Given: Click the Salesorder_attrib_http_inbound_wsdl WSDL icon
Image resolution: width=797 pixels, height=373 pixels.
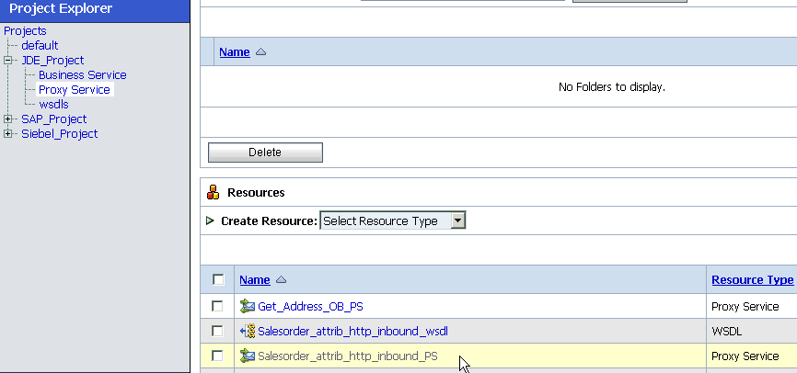Looking at the screenshot, I should [247, 332].
